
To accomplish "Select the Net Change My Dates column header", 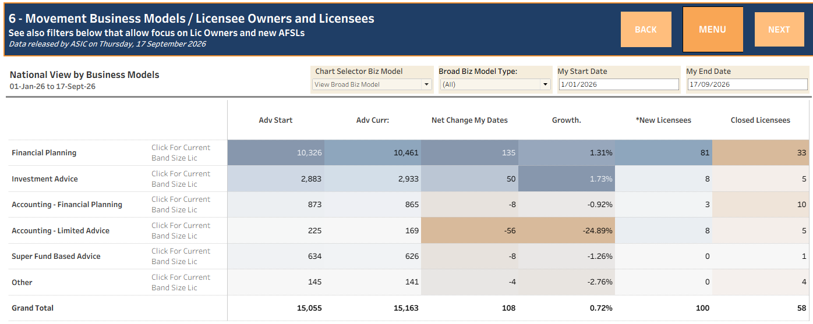I will click(x=469, y=120).
